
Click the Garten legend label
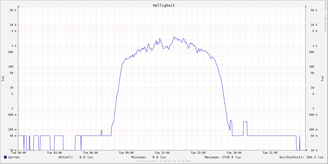coord(14,157)
